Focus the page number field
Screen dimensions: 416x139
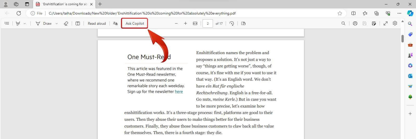pyautogui.click(x=208, y=23)
